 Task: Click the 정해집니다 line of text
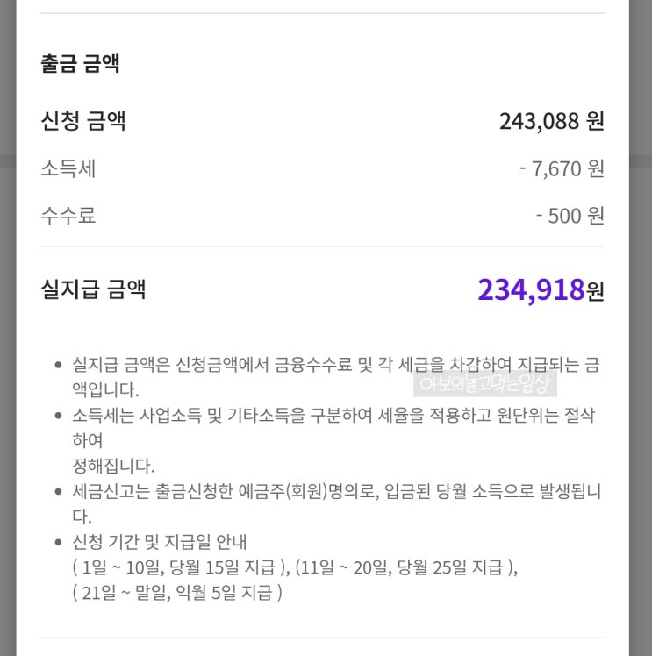tap(113, 466)
